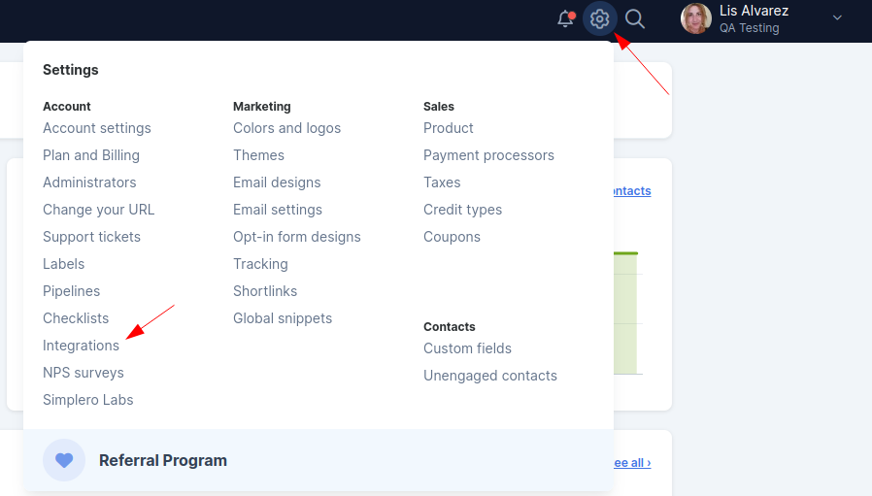This screenshot has width=872, height=496.
Task: Open Payment processors under Sales
Action: [488, 155]
